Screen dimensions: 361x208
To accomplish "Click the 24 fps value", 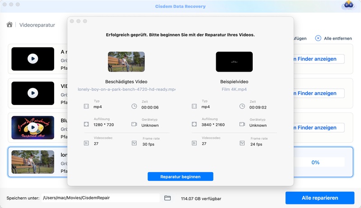I will click(x=256, y=144).
